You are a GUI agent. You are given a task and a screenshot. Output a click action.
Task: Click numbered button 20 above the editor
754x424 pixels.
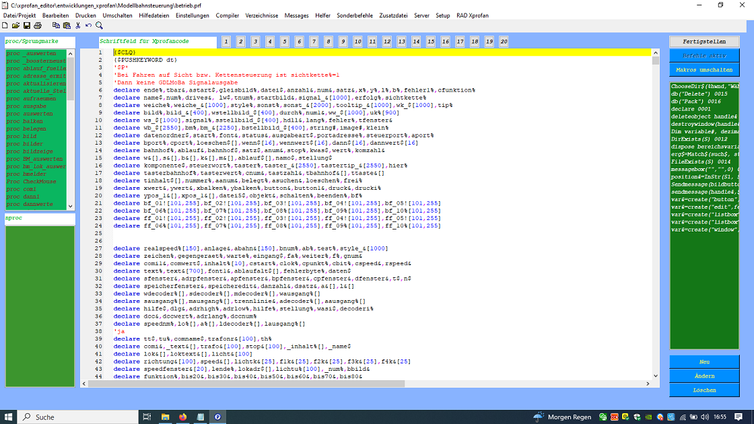504,42
